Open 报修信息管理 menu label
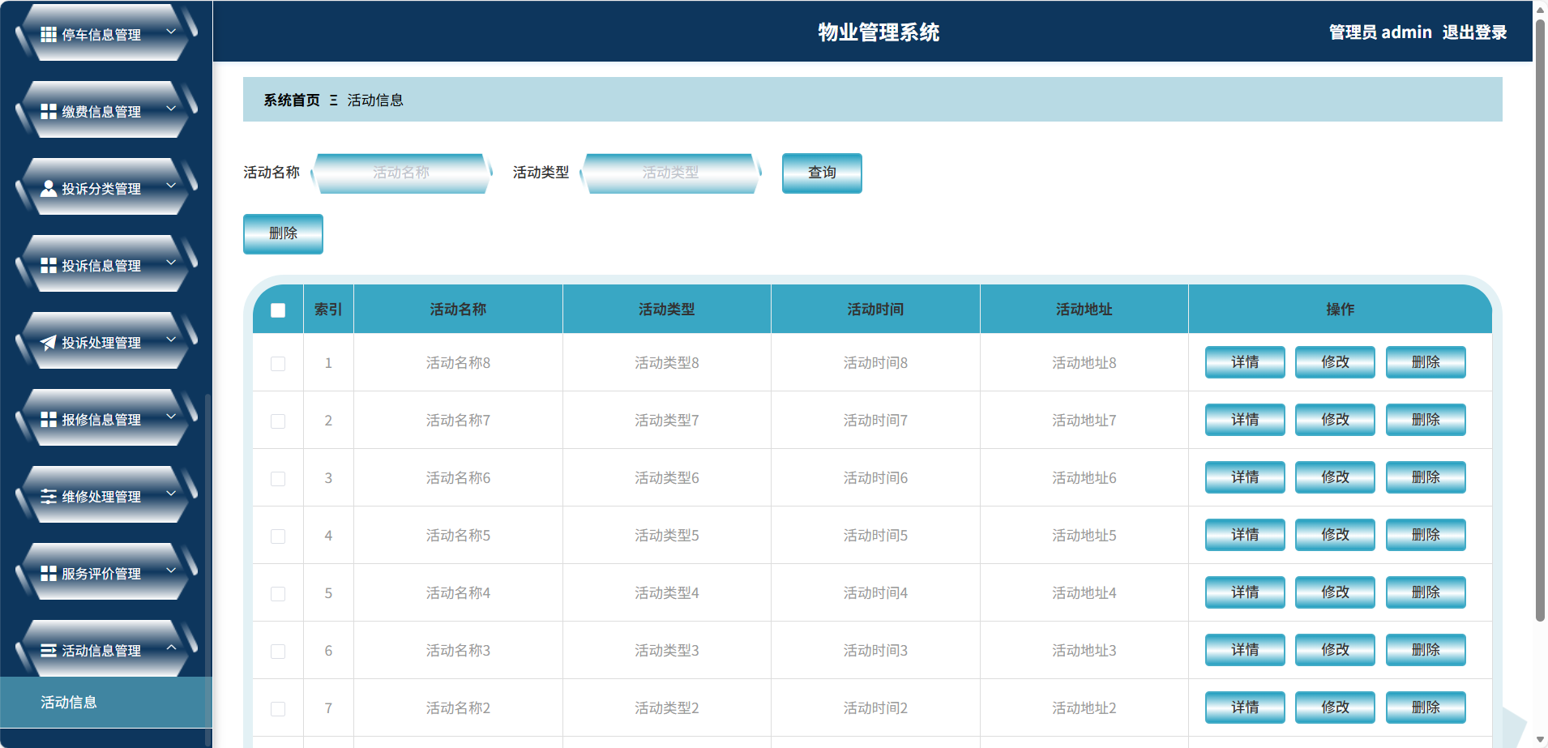1548x748 pixels. coord(101,420)
